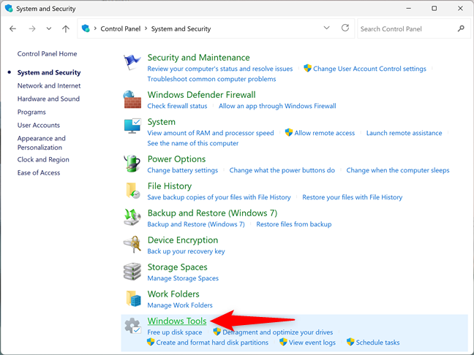Click the Windows Defender Firewall brick wall icon
Image resolution: width=474 pixels, height=355 pixels.
point(132,99)
